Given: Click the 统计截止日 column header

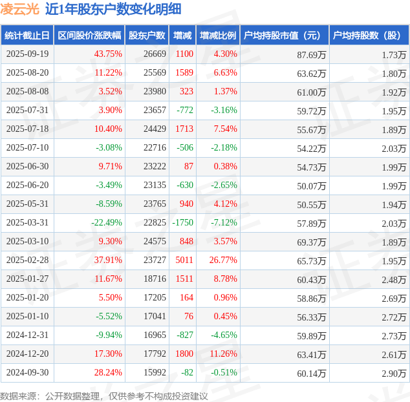Looking at the screenshot, I should 27,36.
